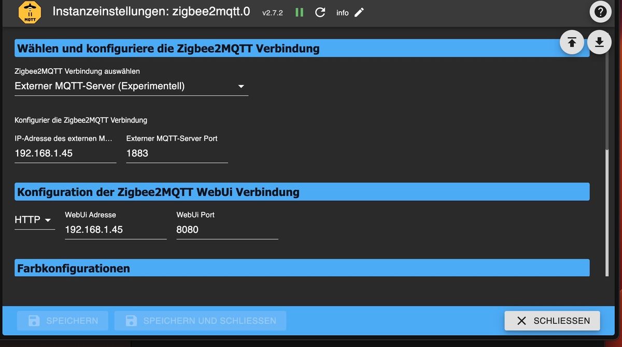Image resolution: width=622 pixels, height=347 pixels.
Task: Restart the instance with reload icon
Action: 320,12
